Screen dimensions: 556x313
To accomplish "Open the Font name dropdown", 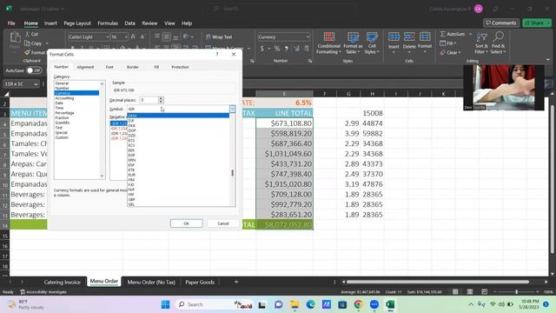I will coord(108,37).
